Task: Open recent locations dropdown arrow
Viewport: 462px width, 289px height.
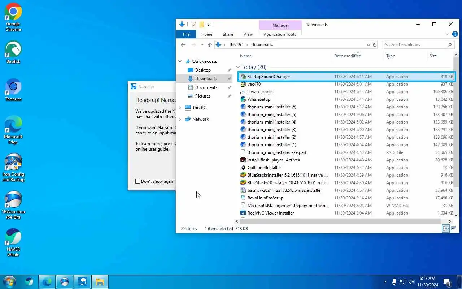Action: [x=202, y=45]
